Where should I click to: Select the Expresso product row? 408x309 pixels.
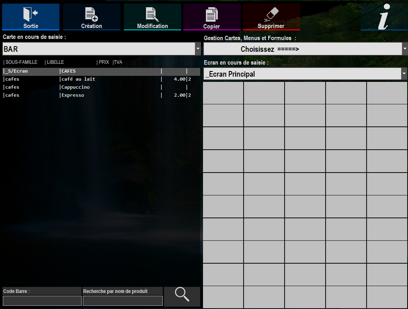point(101,95)
